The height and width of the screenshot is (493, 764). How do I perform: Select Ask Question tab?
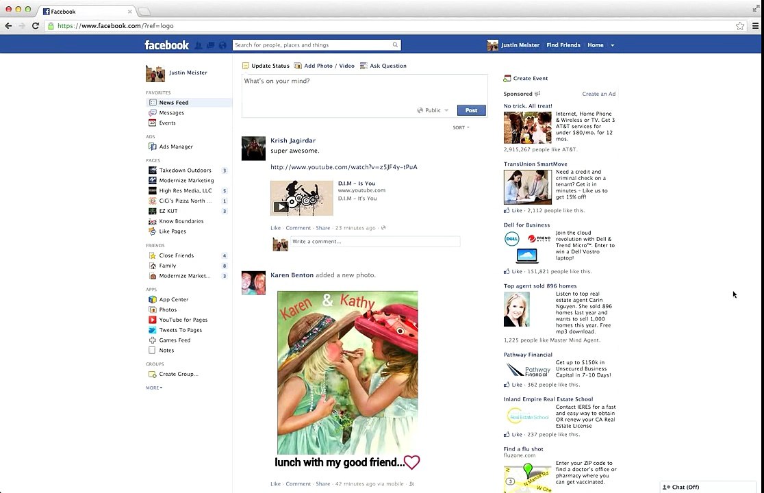click(x=383, y=66)
